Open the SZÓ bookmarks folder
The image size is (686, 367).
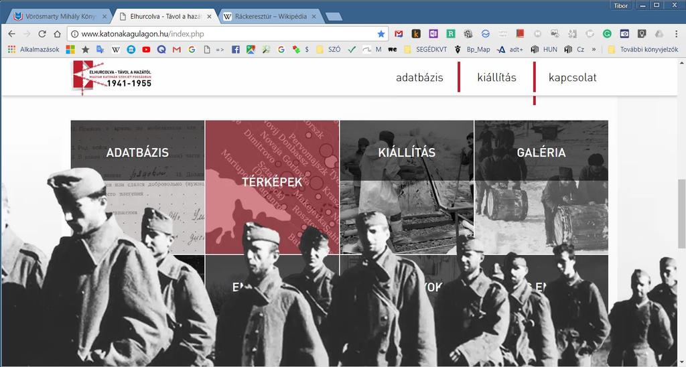pos(328,50)
